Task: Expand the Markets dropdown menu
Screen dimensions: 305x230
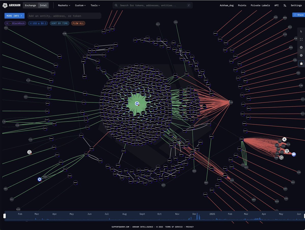Action: pyautogui.click(x=64, y=5)
